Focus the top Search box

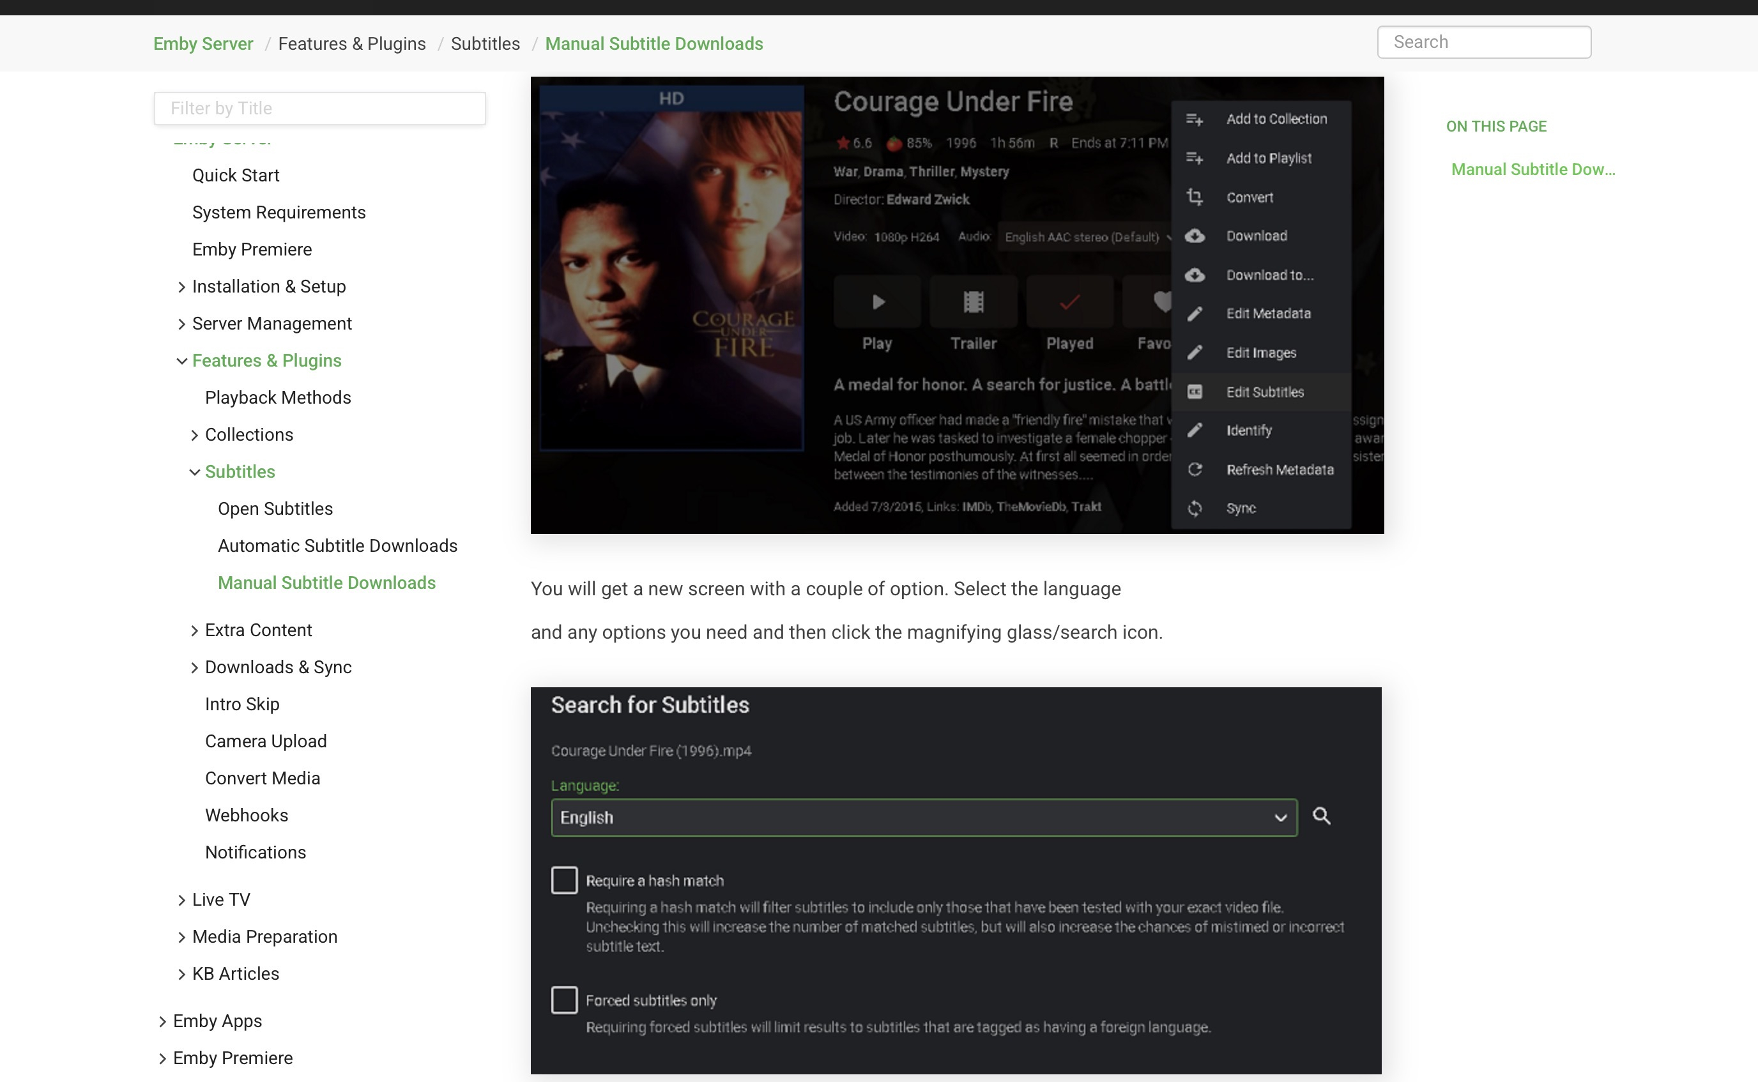1483,42
